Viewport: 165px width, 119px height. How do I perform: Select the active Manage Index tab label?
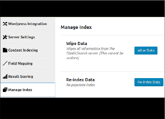click(x=20, y=90)
